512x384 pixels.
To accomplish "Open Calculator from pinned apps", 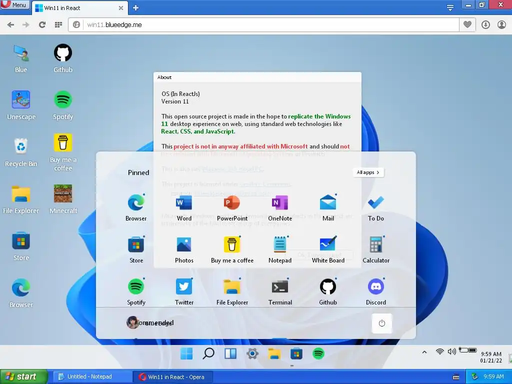I will 376,250.
